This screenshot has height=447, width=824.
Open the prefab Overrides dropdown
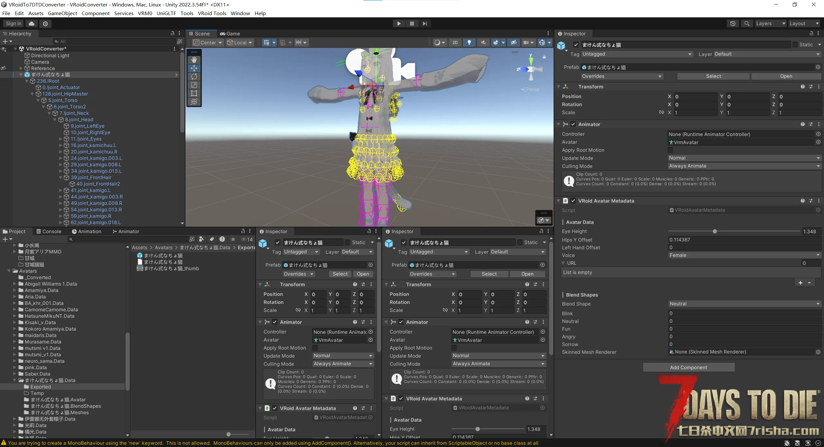click(622, 76)
